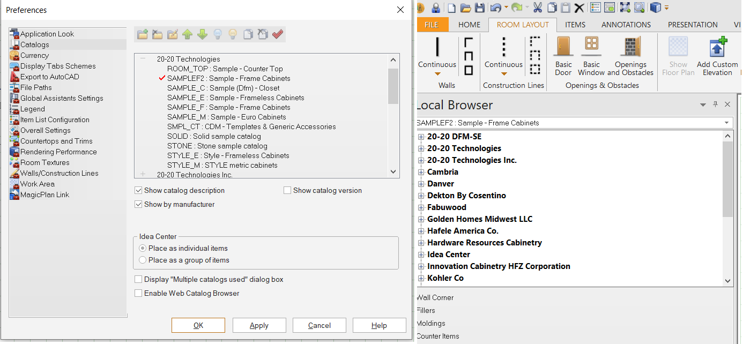Screen dimensions: 743x344
Task: Open the FILE ribbon tab
Action: coord(432,25)
